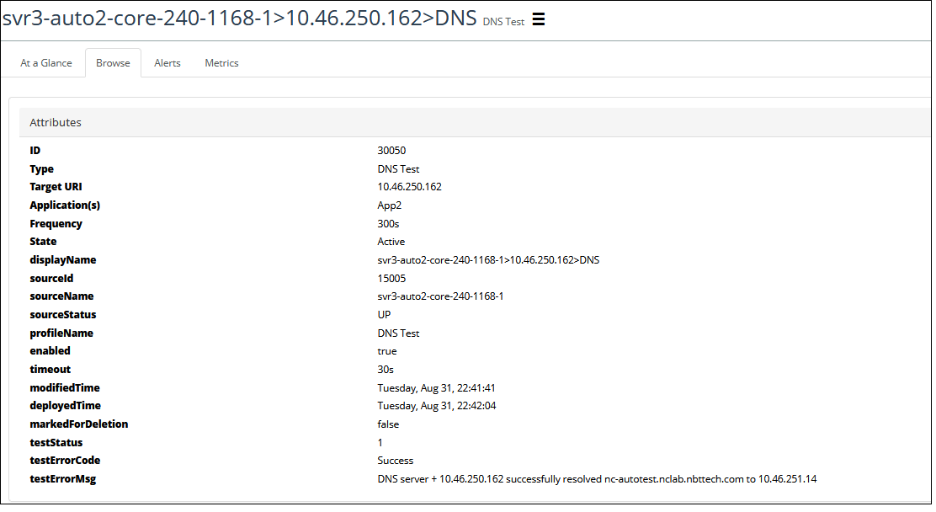Viewport: 936px width, 512px height.
Task: Click the testErrorCode value Success
Action: point(395,461)
